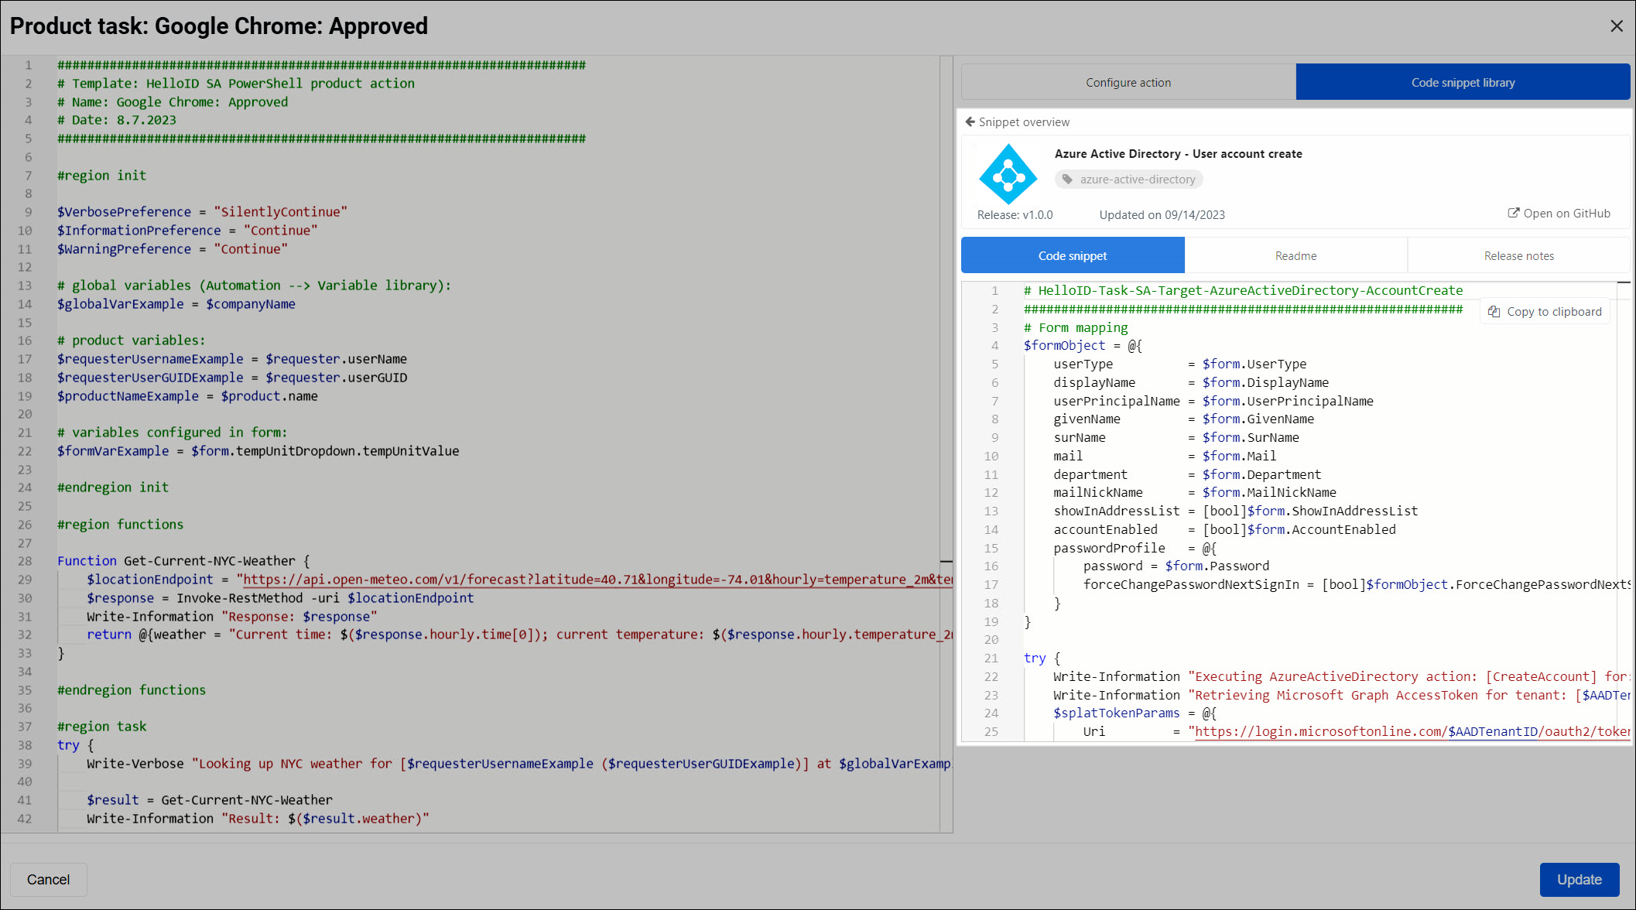This screenshot has height=910, width=1636.
Task: Click the open-meteo API URL in editor
Action: tap(597, 580)
